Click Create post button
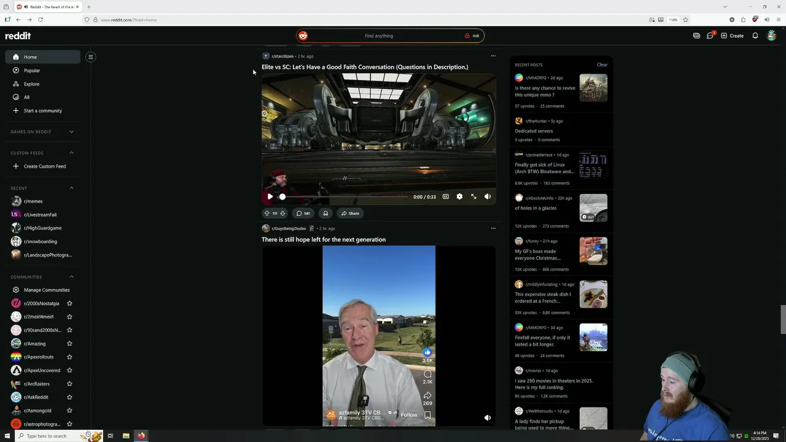 [732, 36]
